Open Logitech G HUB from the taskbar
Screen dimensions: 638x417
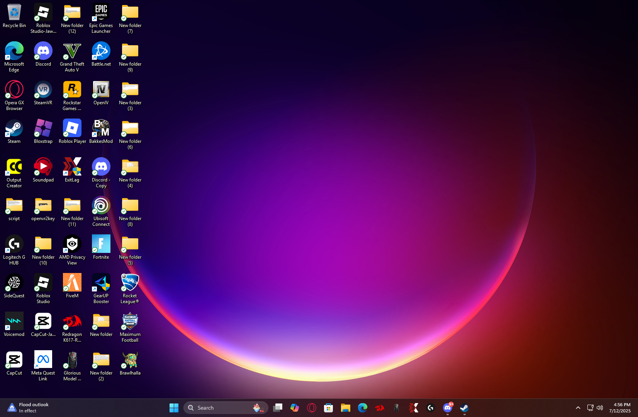click(x=431, y=408)
